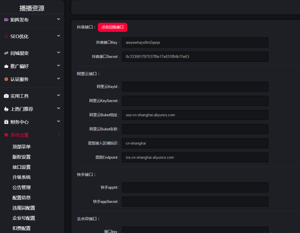Click the video camera icon beside 矩阵发布
The image size is (300, 233).
6,20
